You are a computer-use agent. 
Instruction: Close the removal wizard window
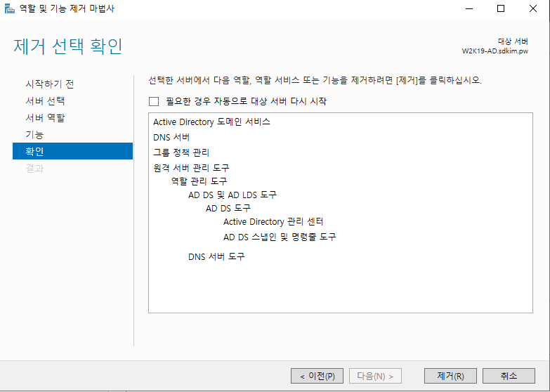(533, 8)
